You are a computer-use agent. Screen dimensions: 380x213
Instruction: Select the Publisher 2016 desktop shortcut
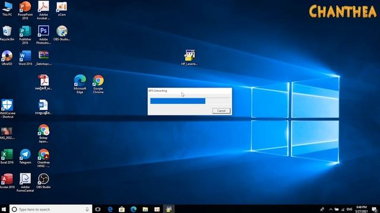(25, 35)
